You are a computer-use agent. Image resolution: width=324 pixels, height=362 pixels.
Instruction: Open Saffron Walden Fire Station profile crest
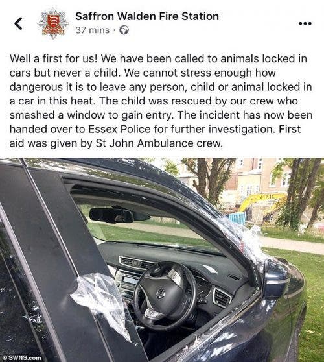[53, 23]
